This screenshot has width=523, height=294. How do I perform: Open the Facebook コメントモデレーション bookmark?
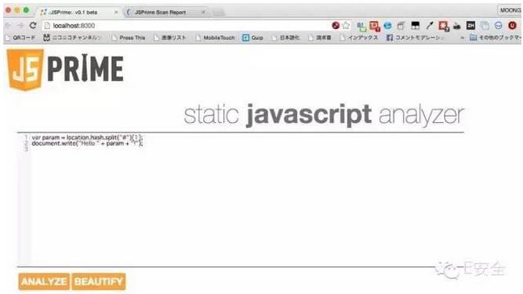[416, 38]
